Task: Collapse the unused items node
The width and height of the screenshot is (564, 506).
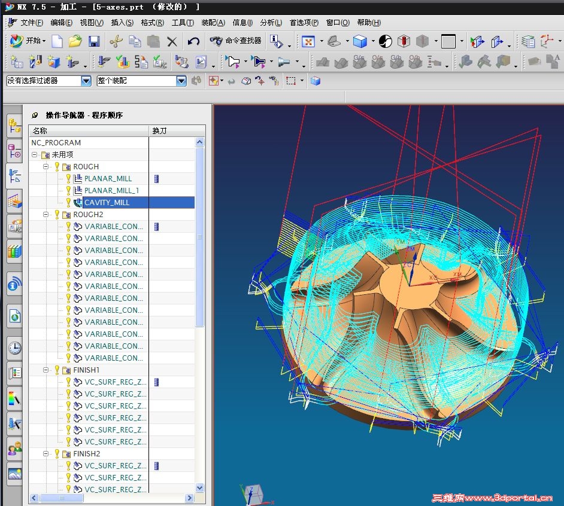Action: [x=34, y=155]
